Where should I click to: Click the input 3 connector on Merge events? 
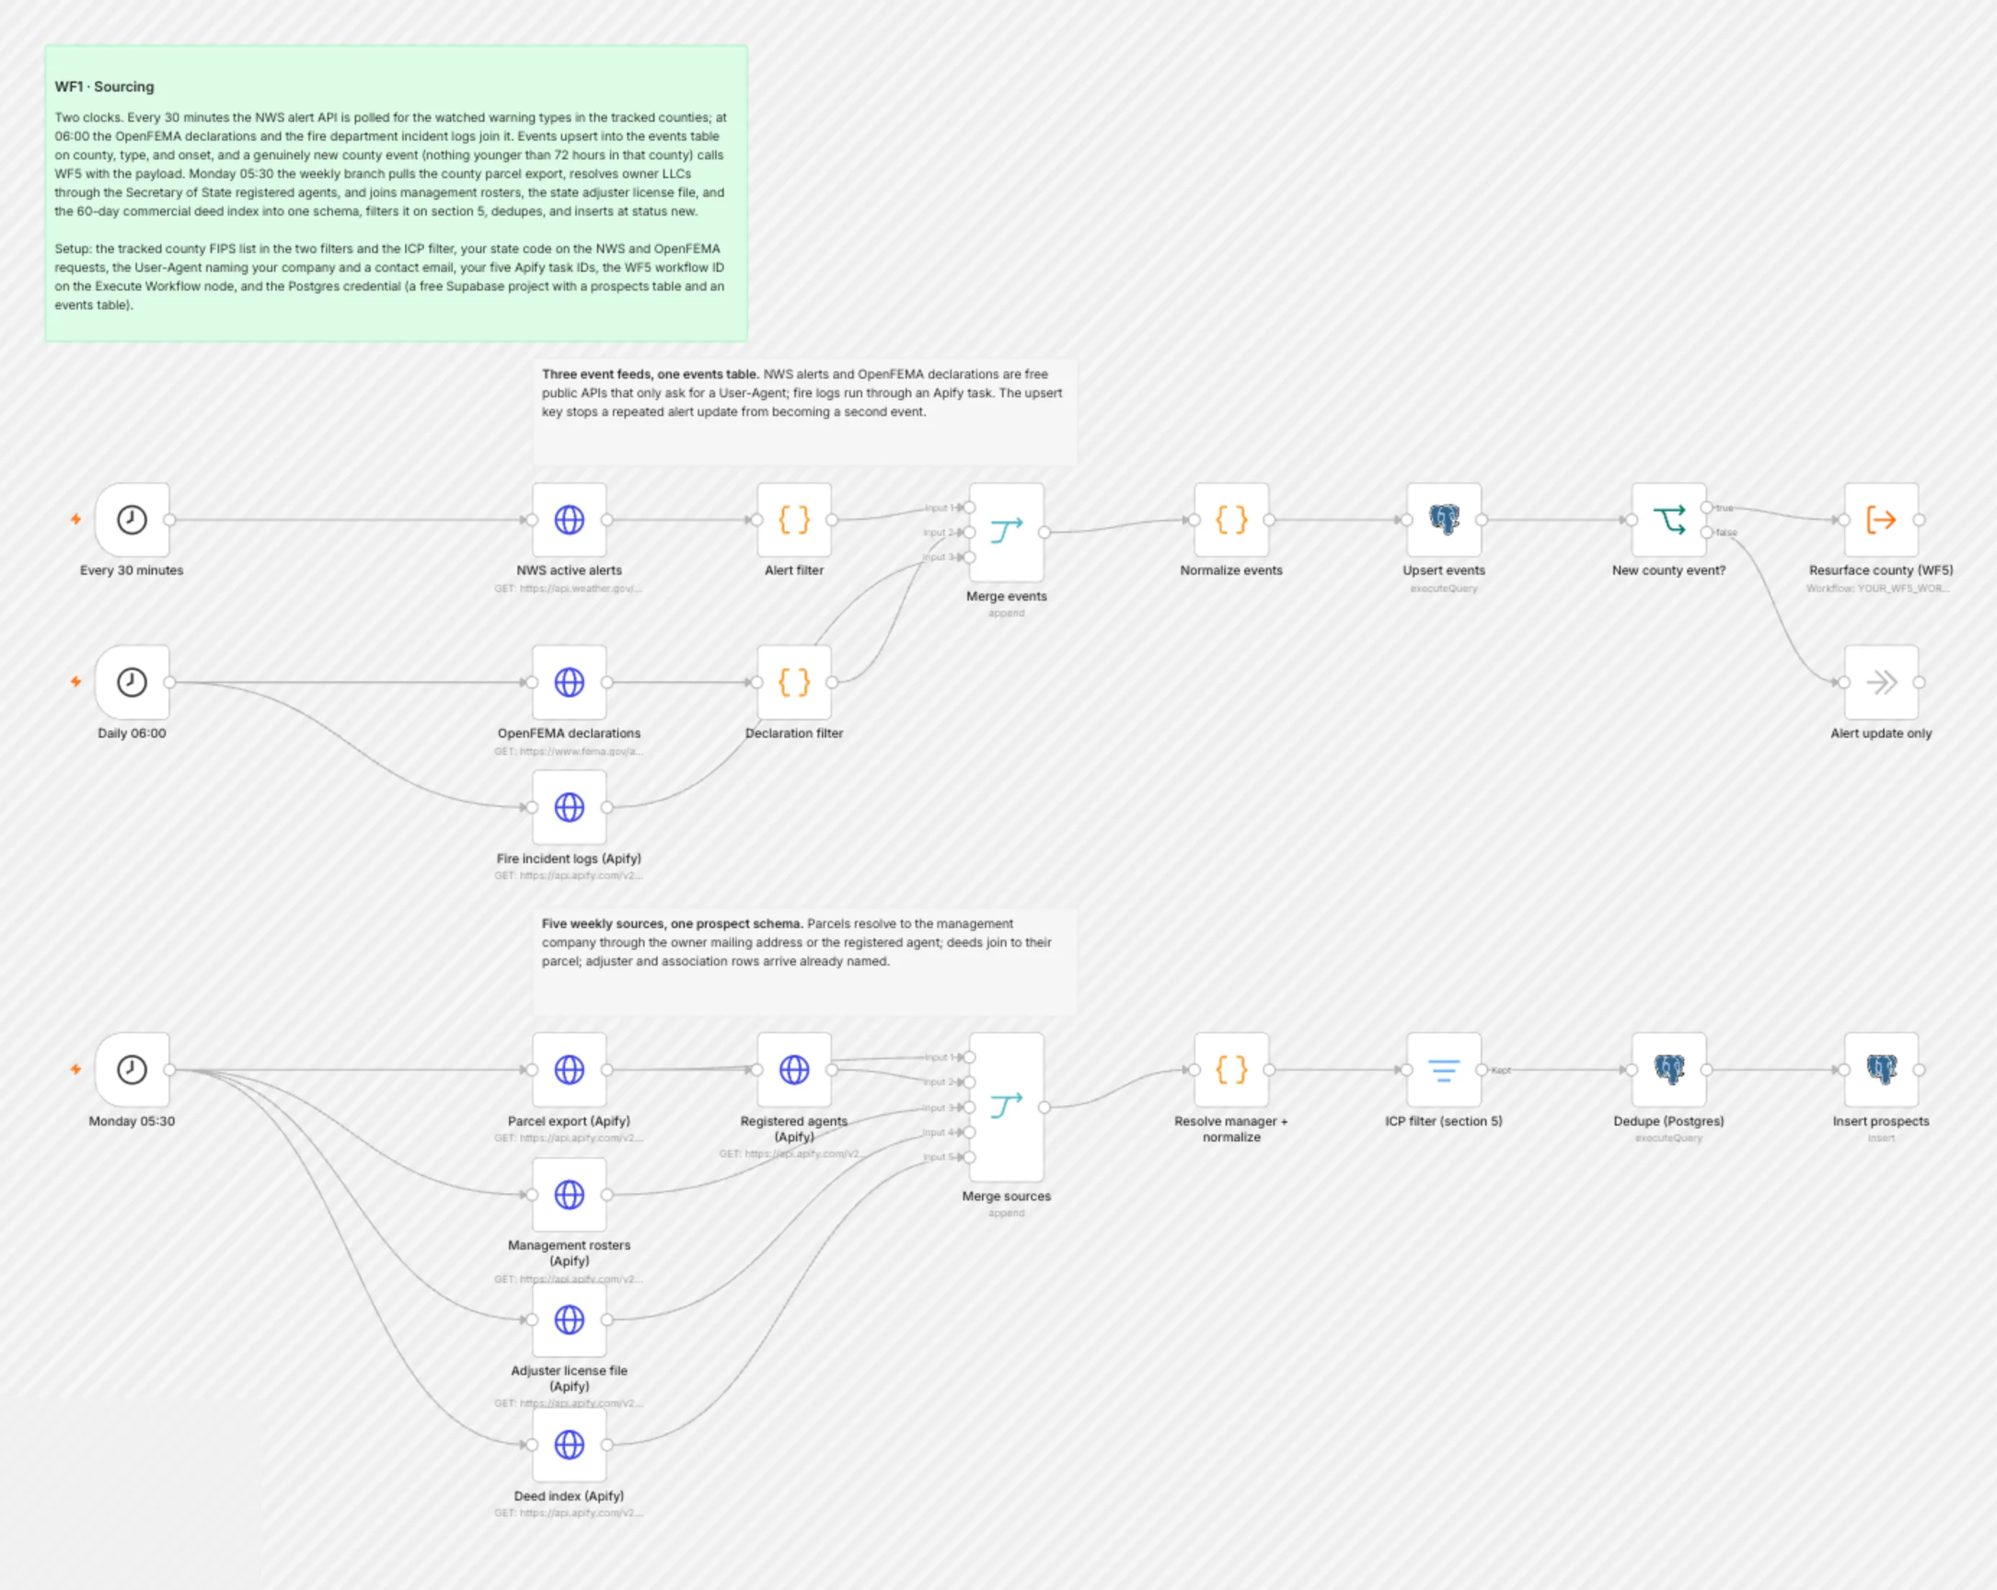969,557
